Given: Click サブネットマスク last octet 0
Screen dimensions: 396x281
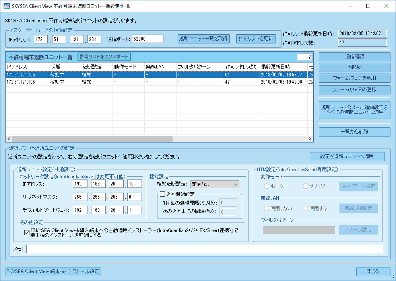Looking at the screenshot, I should click(x=135, y=197).
